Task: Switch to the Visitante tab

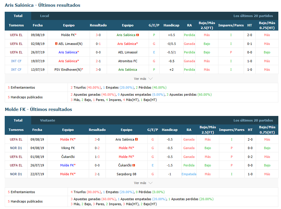Action: pos(48,120)
